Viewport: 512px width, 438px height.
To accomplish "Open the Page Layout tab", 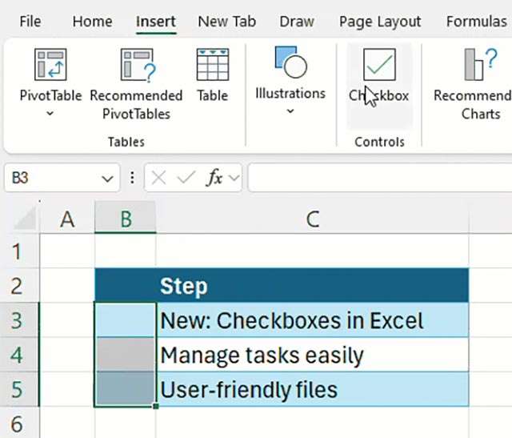I will [380, 22].
